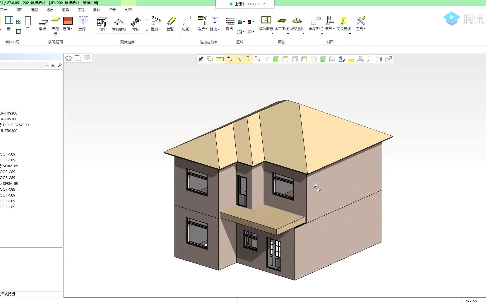This screenshot has width=486, height=304.
Task: Switch to the 工程 ribbon tab
Action: tap(81, 10)
